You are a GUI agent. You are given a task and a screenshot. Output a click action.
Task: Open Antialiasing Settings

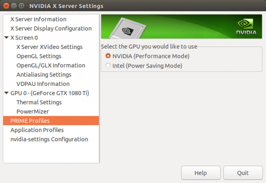(x=44, y=75)
